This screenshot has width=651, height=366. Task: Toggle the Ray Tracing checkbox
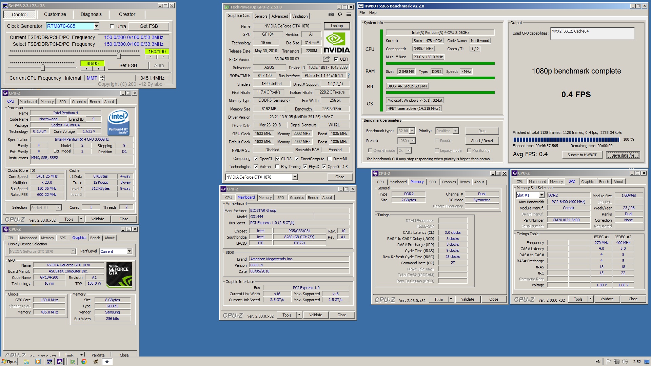tap(277, 166)
